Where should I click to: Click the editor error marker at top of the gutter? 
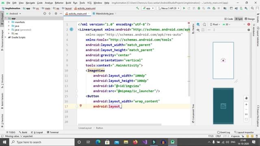188,23
